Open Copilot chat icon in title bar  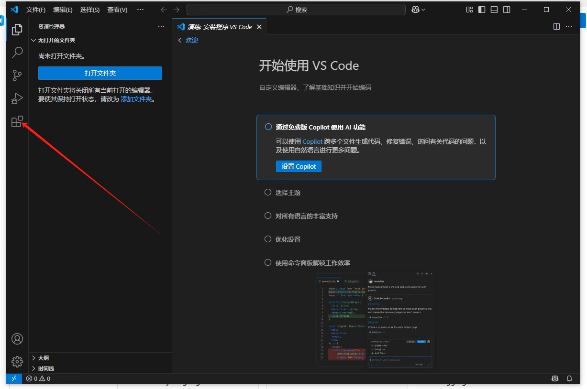(x=415, y=10)
